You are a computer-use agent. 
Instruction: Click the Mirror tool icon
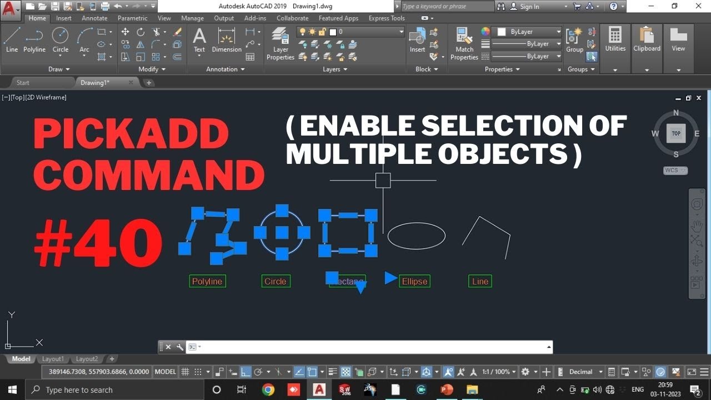[141, 44]
